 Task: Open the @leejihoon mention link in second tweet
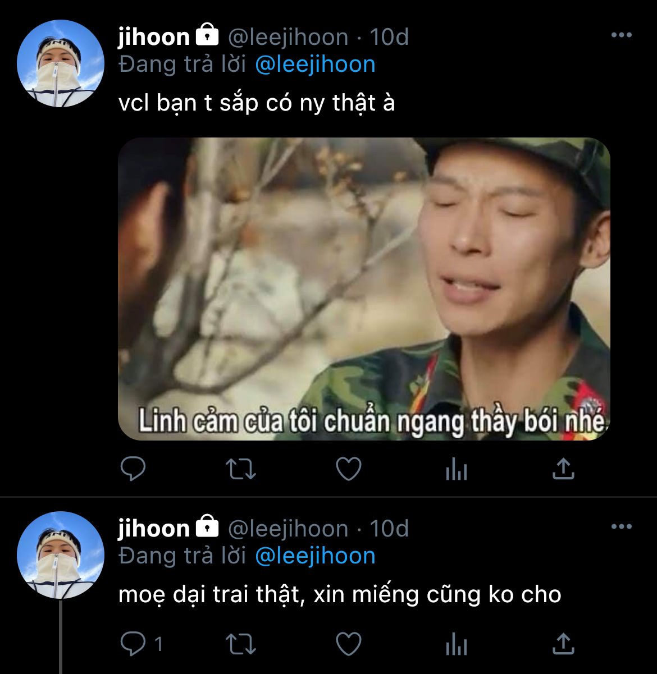[x=315, y=556]
